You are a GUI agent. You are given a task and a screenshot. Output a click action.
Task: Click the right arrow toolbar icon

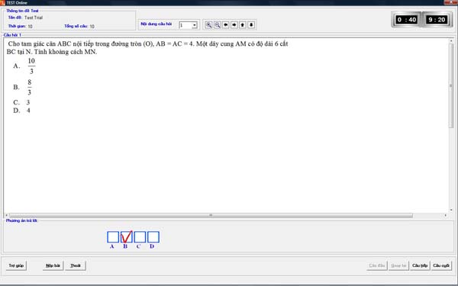[234, 25]
